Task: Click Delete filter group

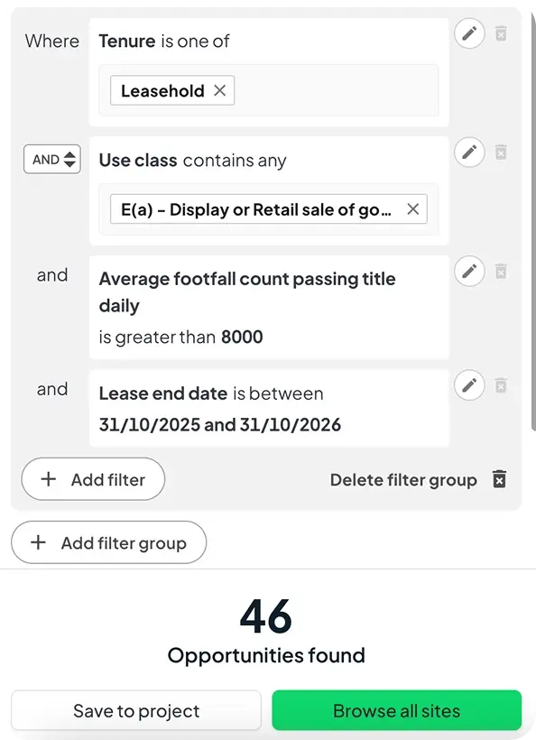Action: click(x=403, y=479)
